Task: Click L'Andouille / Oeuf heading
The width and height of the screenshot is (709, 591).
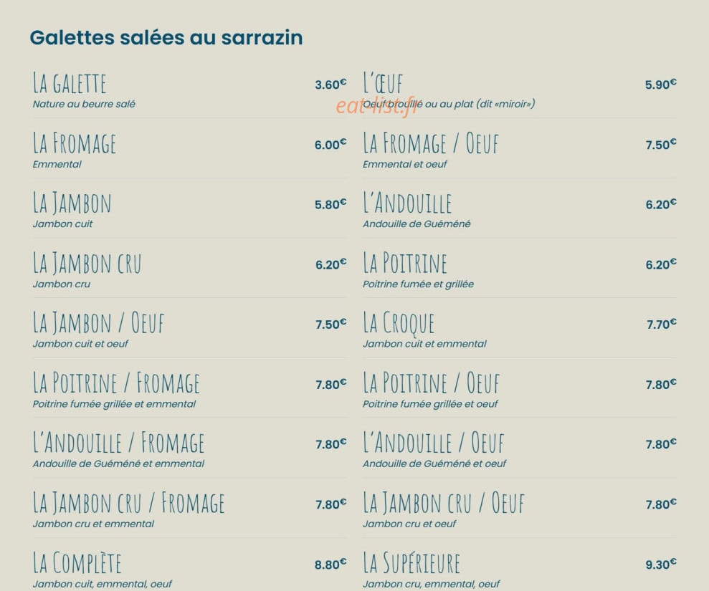Action: [433, 443]
